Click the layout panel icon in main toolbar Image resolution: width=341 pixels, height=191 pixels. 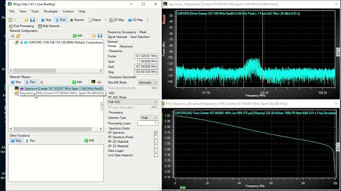coord(10,20)
